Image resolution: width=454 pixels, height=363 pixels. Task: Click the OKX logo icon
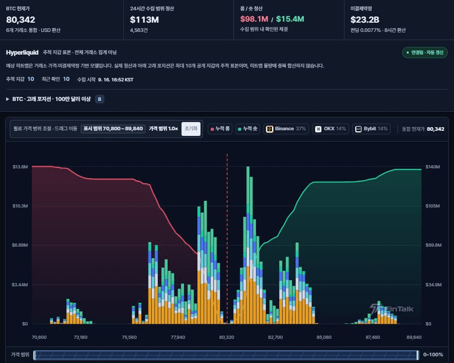[318, 129]
